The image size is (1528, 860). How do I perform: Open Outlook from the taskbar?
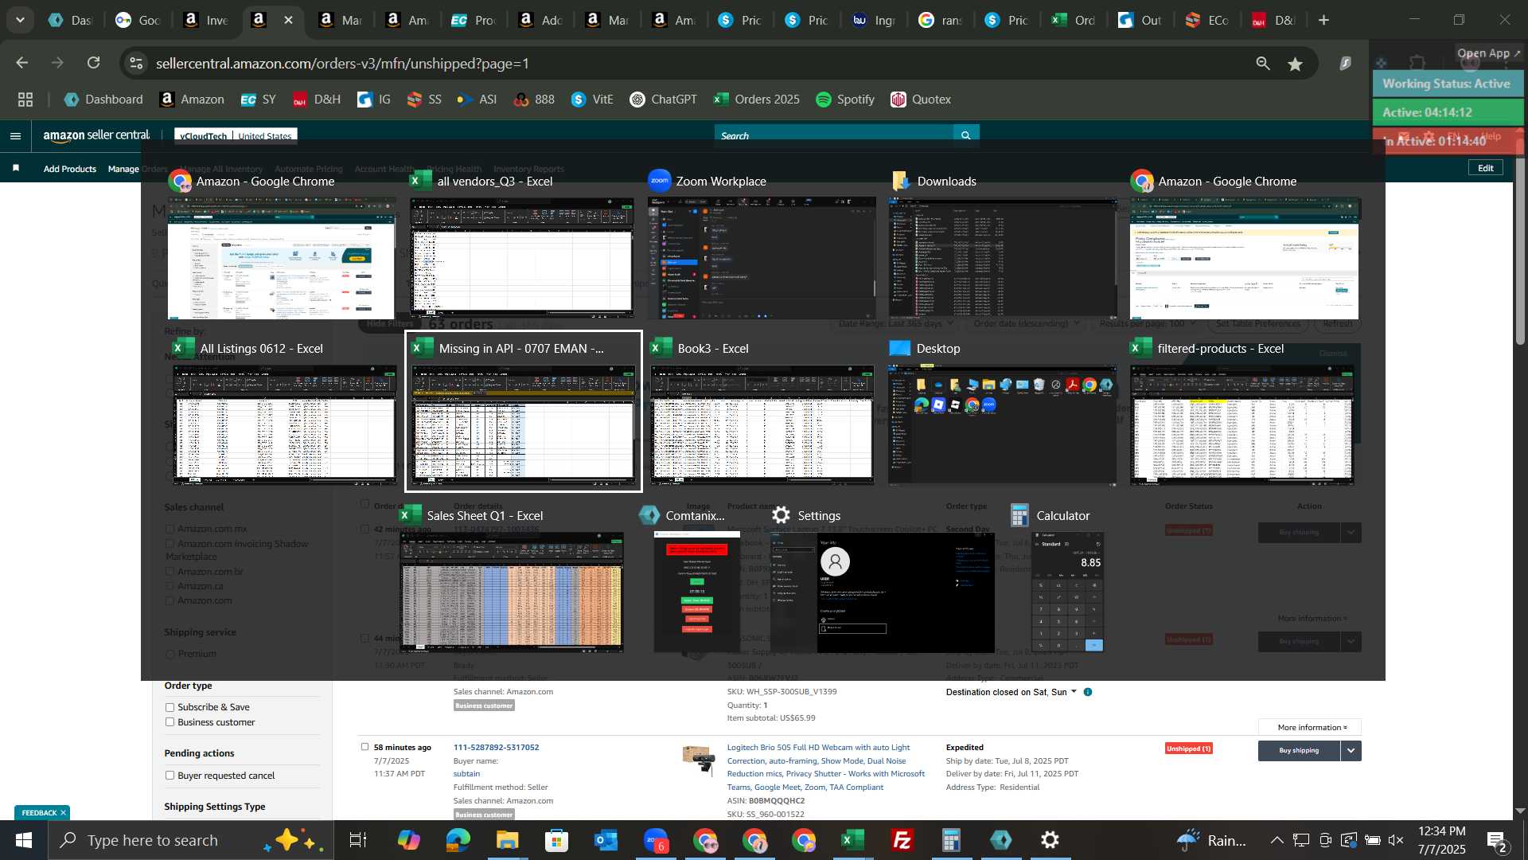(606, 840)
